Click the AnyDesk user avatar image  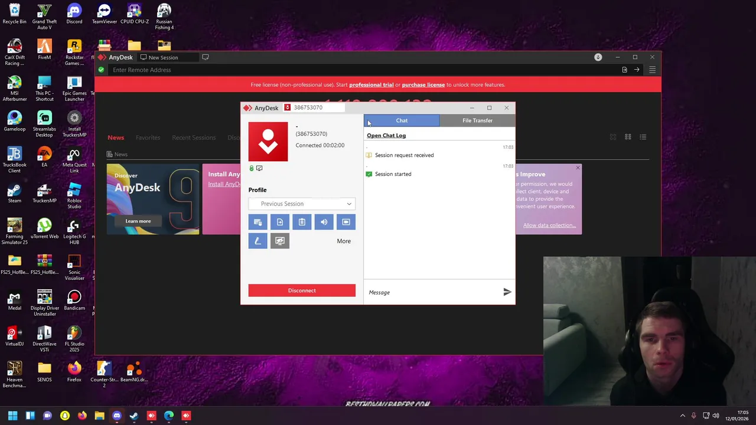[268, 142]
